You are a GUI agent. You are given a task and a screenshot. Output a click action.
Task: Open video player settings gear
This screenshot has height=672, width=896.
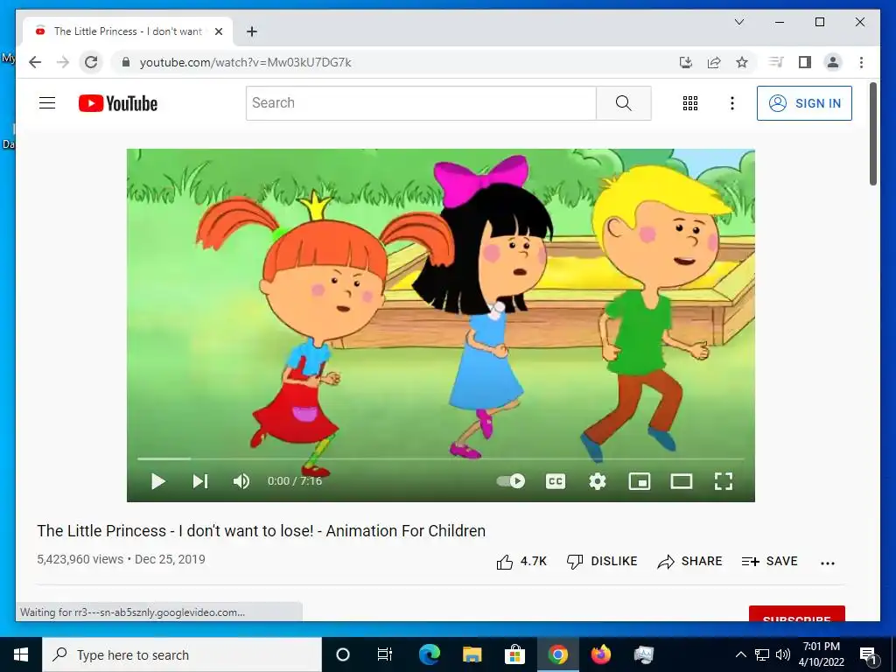[597, 481]
